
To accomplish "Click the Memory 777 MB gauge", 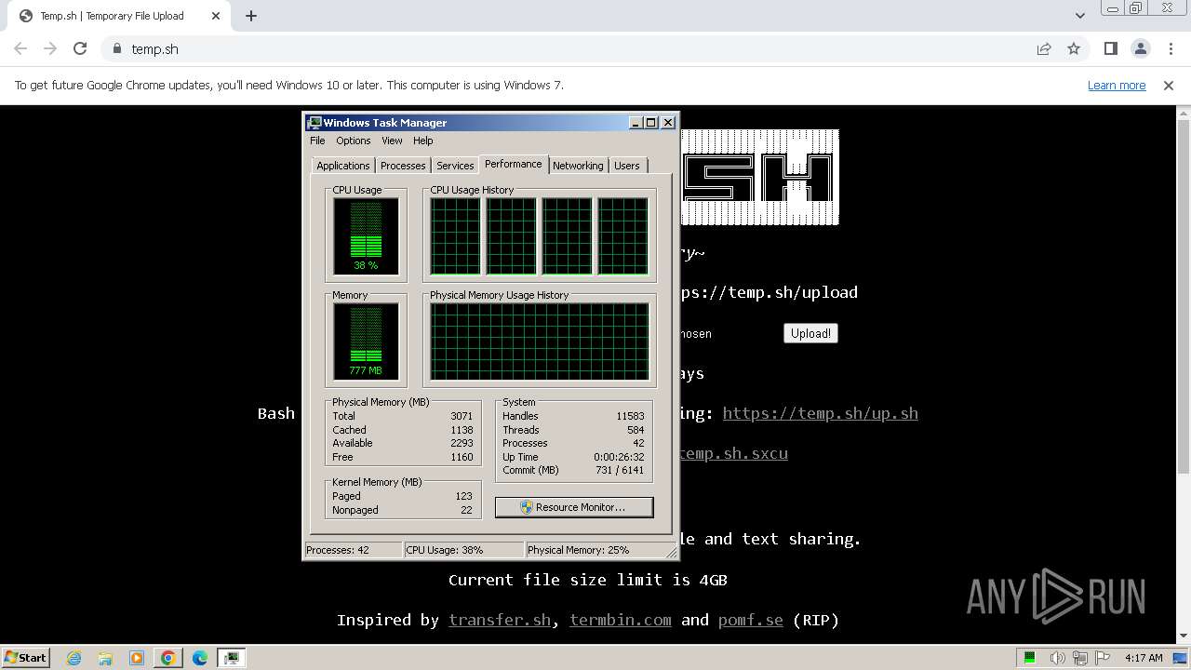I will pos(366,342).
